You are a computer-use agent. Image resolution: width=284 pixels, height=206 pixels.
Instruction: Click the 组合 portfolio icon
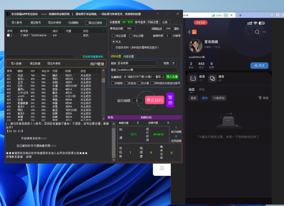pyautogui.click(x=212, y=78)
